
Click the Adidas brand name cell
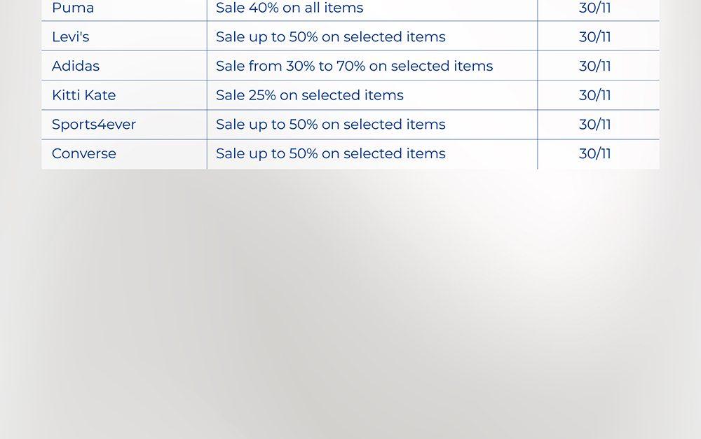click(76, 67)
